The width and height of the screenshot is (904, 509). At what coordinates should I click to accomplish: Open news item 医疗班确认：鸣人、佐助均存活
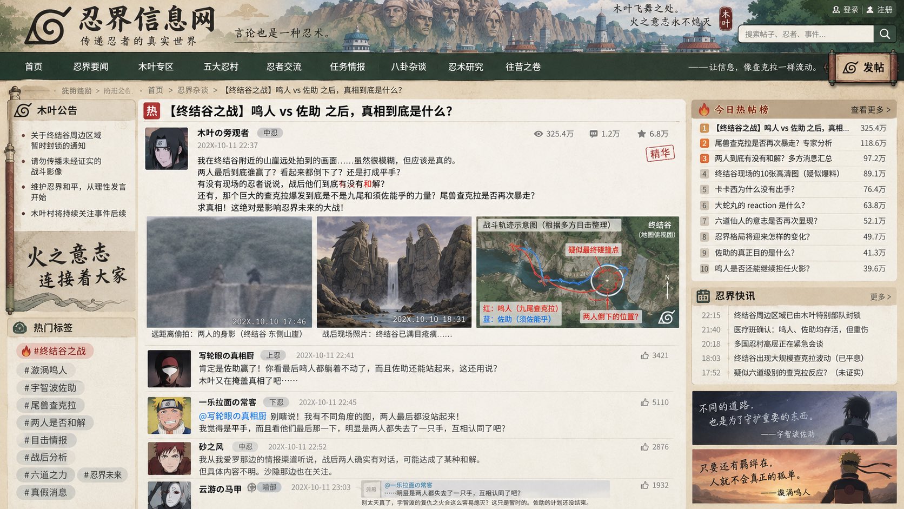801,329
